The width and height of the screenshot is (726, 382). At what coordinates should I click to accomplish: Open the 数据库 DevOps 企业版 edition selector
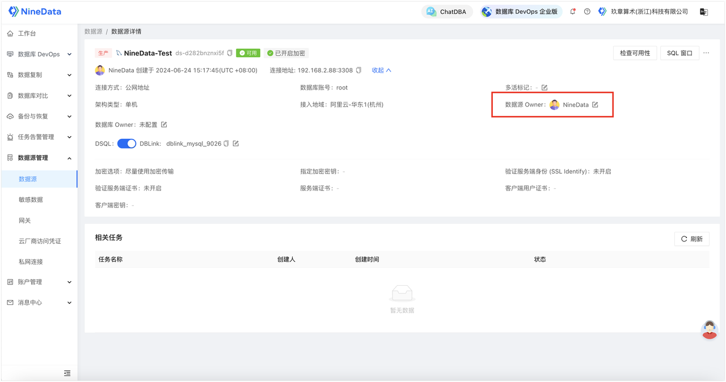[521, 11]
